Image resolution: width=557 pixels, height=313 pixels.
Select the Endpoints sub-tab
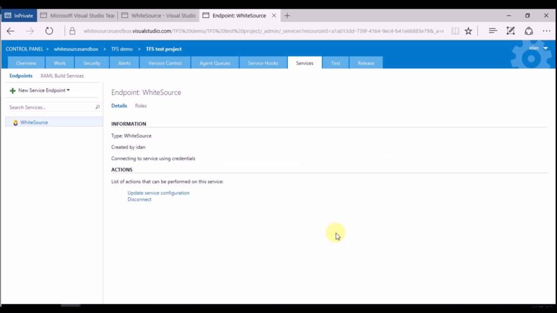21,76
